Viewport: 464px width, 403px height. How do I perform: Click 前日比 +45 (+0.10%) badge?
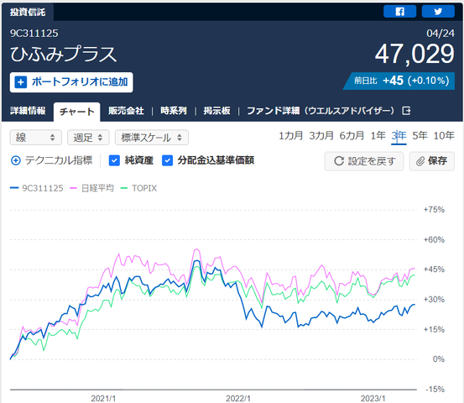[x=399, y=81]
